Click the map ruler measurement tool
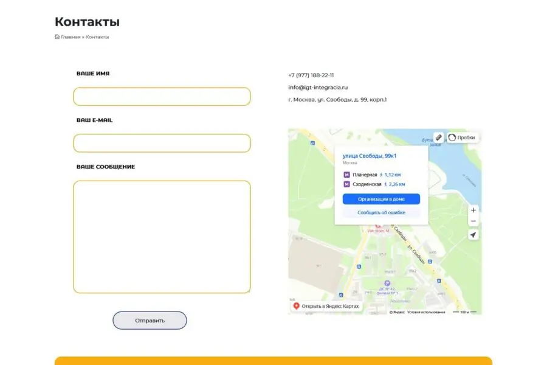This screenshot has width=547, height=365. coord(439,138)
